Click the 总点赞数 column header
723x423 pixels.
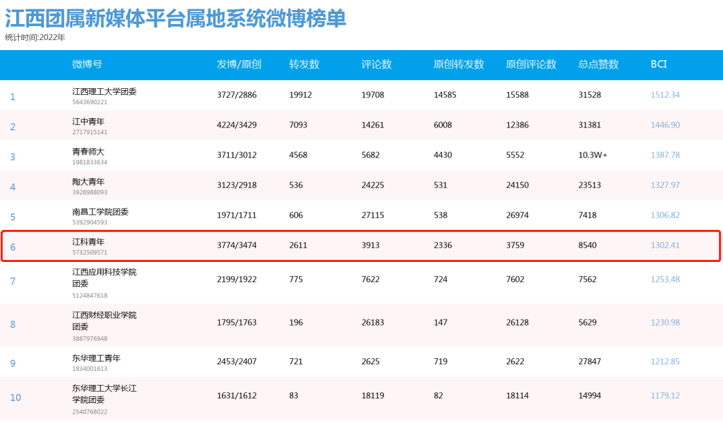[598, 64]
